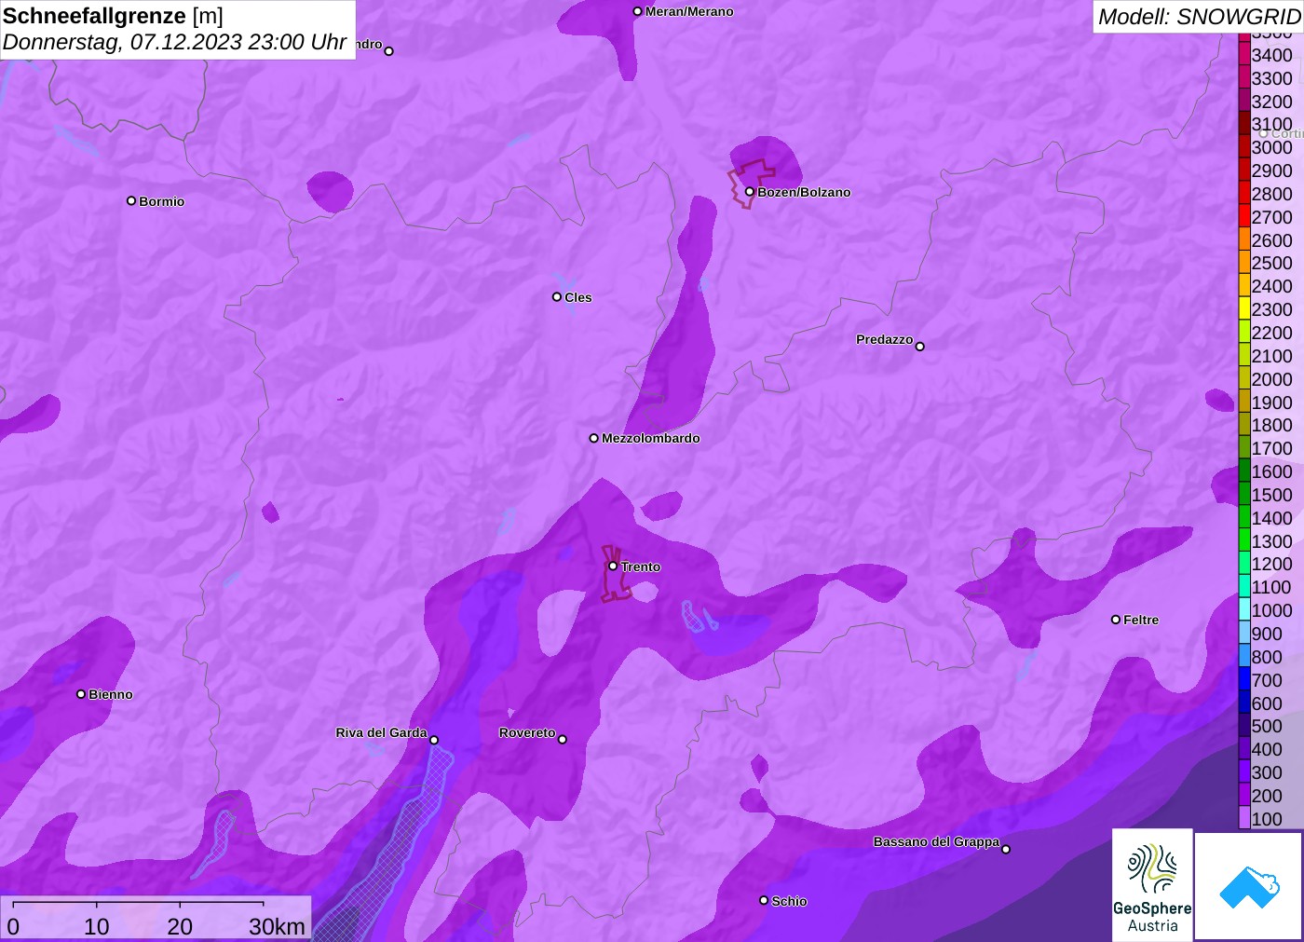Screen dimensions: 1304x942
Task: Click the Schneefallgrenze title box
Action: click(x=177, y=29)
